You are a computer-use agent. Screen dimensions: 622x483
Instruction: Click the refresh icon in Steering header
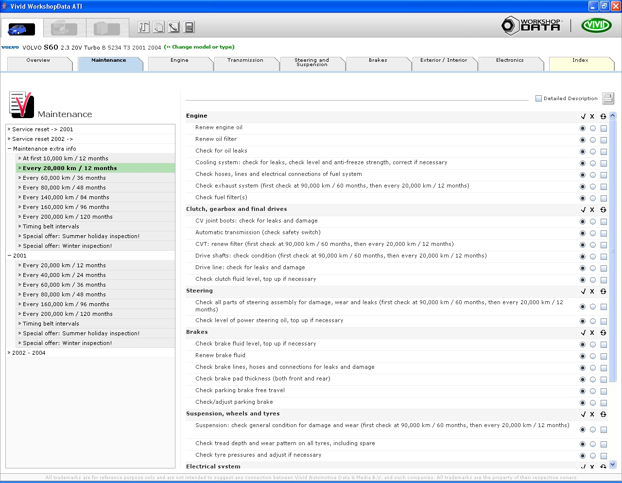coord(603,292)
